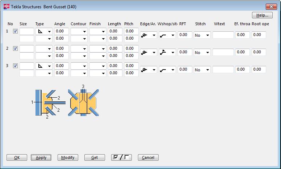Click row 2 Wtext input field

click(223, 52)
